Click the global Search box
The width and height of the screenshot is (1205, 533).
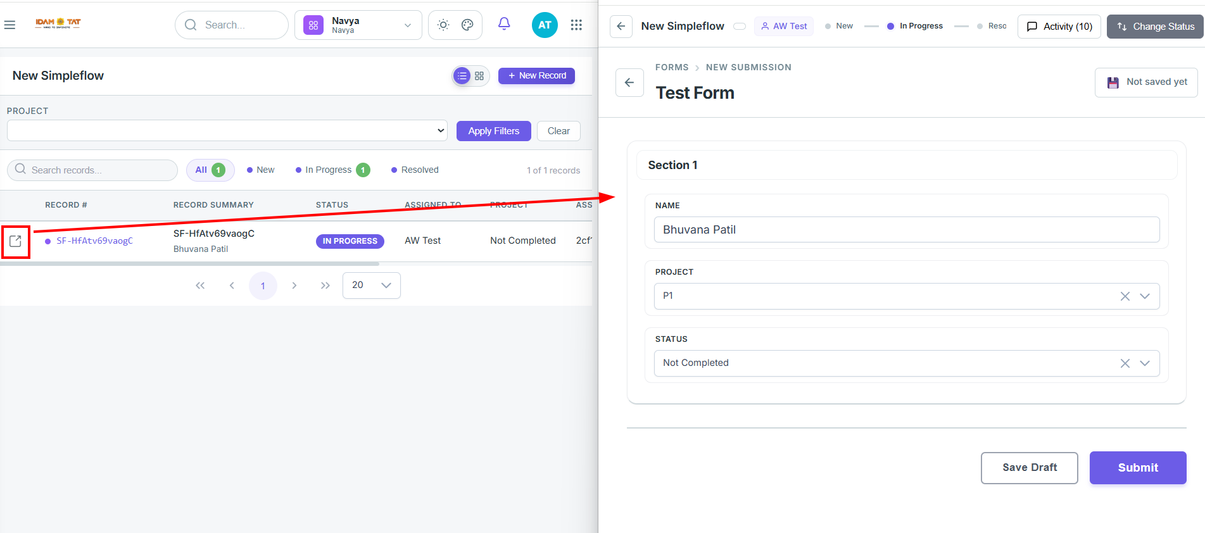[x=232, y=25]
